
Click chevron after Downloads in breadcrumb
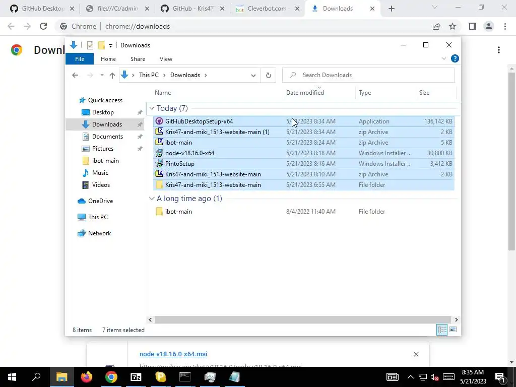206,76
